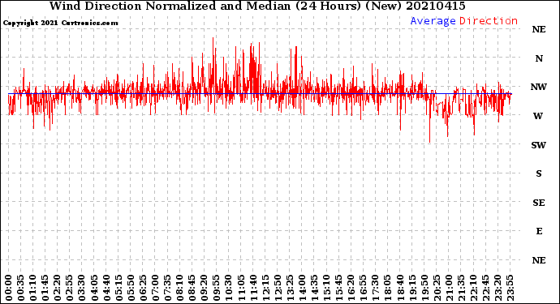Click the 09:55 time label
Viewport: 560px width, 304px height.
217,288
